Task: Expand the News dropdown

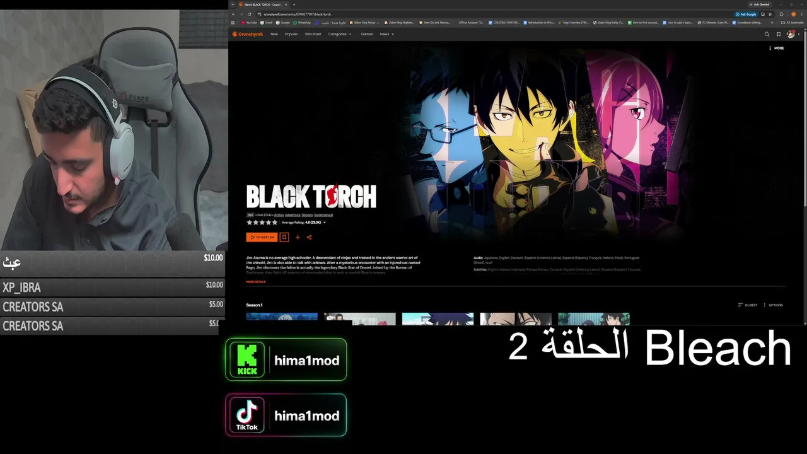Action: tap(387, 34)
